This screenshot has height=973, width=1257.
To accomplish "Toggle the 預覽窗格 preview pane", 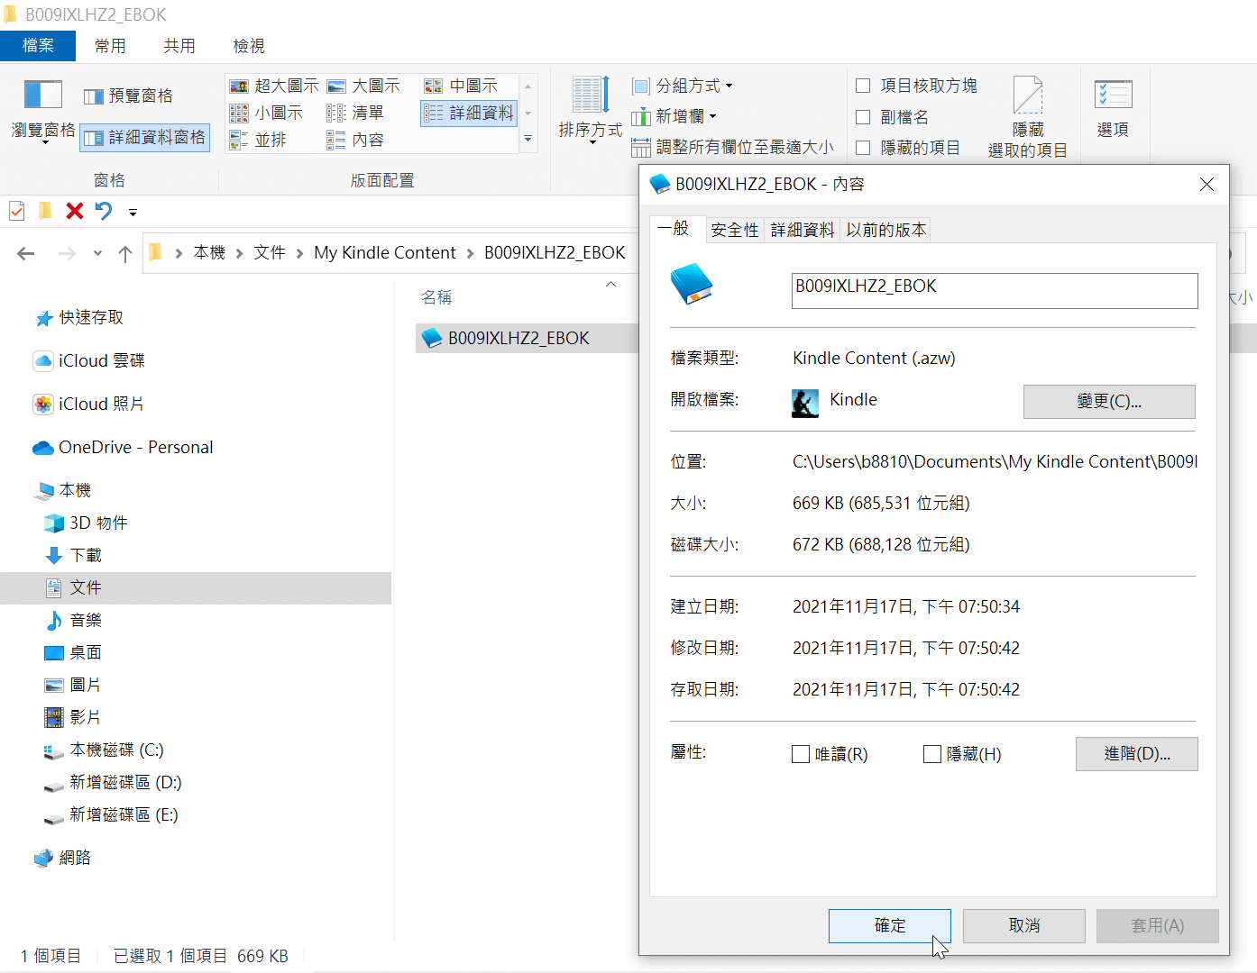I will (x=128, y=95).
